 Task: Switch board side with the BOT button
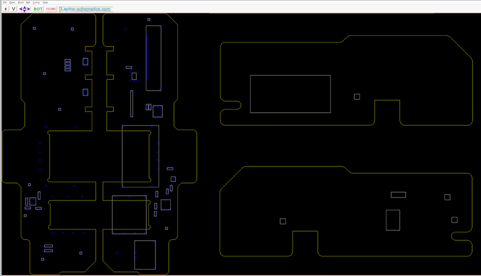click(x=38, y=9)
